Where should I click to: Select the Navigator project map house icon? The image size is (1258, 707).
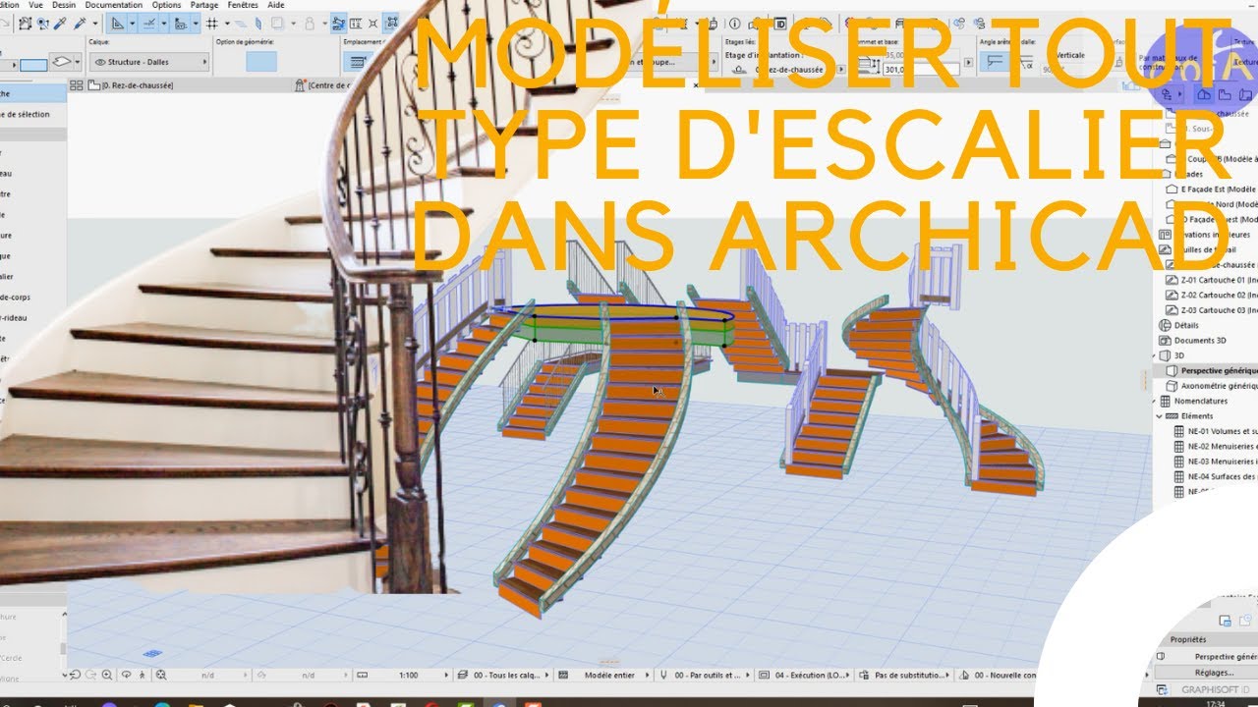click(x=1204, y=95)
